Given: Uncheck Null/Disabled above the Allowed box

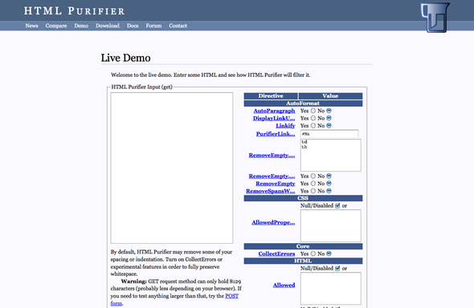Looking at the screenshot, I should coord(337,268).
